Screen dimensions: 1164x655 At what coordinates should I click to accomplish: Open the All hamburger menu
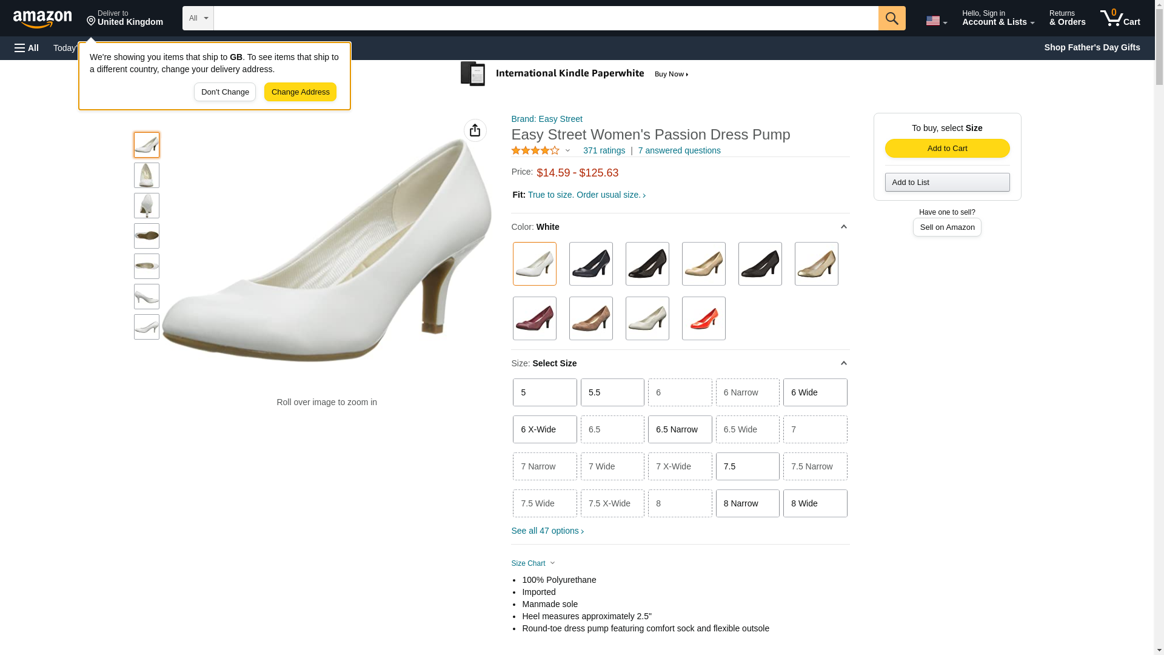[27, 48]
